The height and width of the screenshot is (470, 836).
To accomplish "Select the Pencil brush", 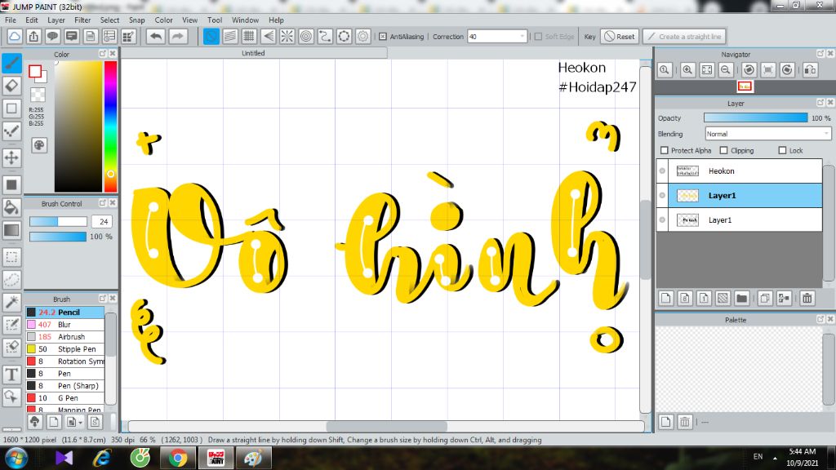I will (65, 313).
